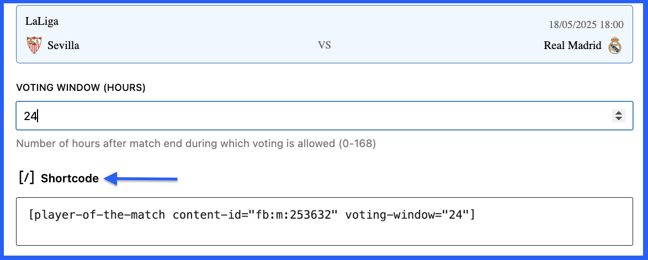The height and width of the screenshot is (260, 648).
Task: Click the voting hours help description text
Action: (x=196, y=144)
